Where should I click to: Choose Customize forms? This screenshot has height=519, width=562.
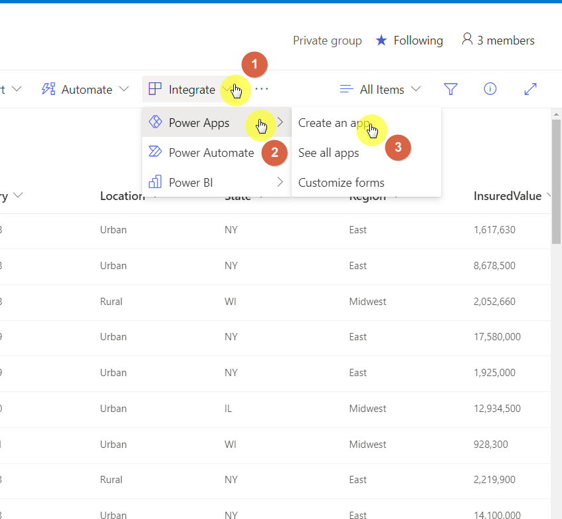pyautogui.click(x=366, y=183)
